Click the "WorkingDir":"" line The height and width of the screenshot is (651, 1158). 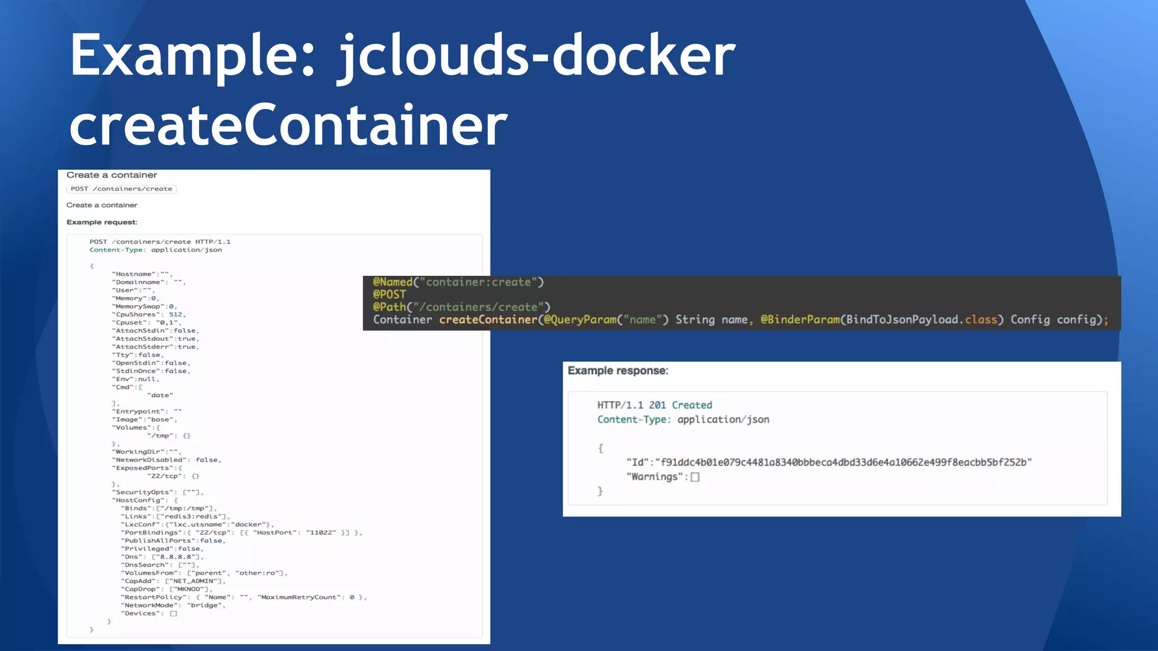point(146,452)
